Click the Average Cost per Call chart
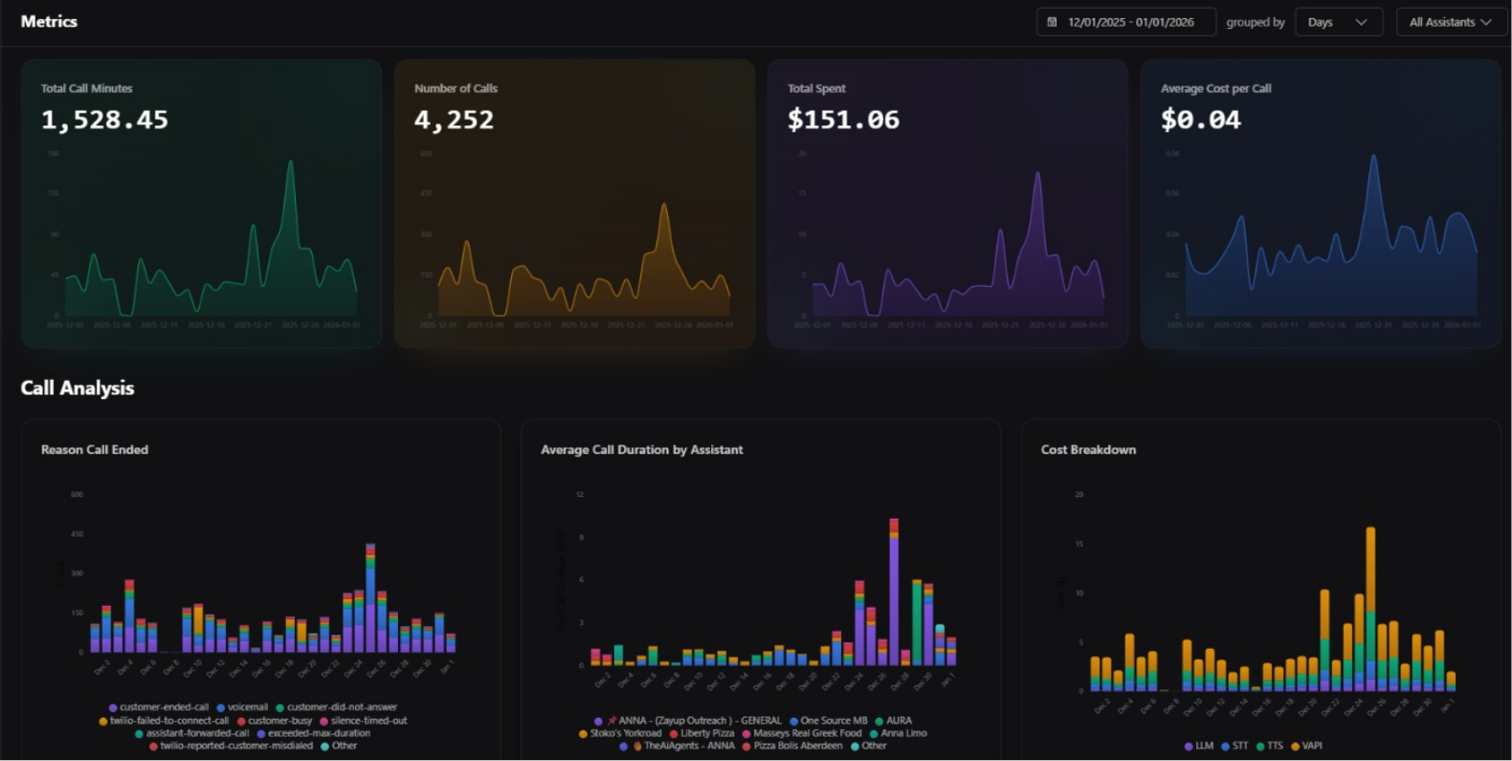This screenshot has height=761, width=1512. [1321, 239]
